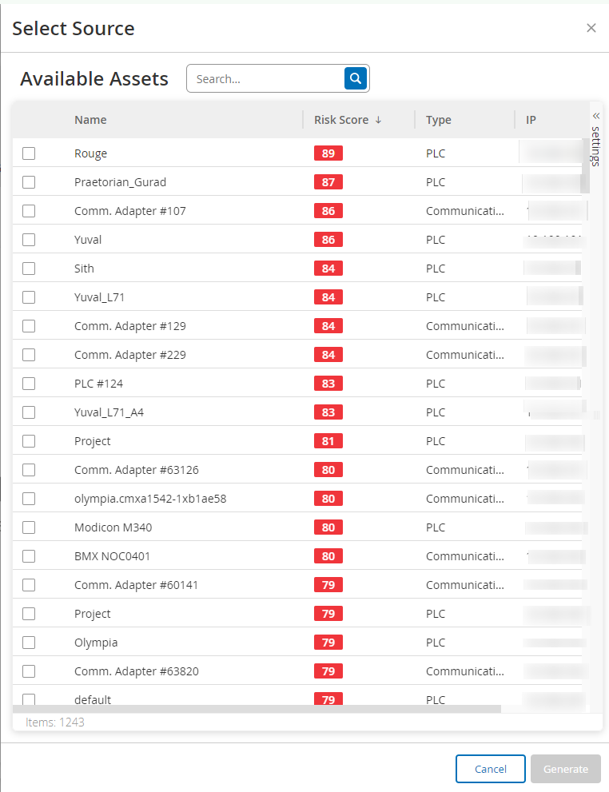Select the checkbox for Rouge

29,153
